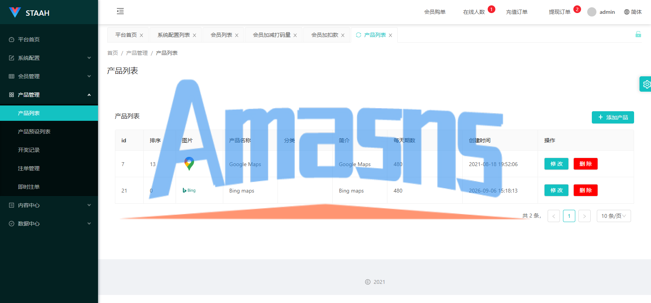Viewport: 651px width, 303px height.
Task: Open 产品预设列表 in the sidebar
Action: pyautogui.click(x=49, y=132)
